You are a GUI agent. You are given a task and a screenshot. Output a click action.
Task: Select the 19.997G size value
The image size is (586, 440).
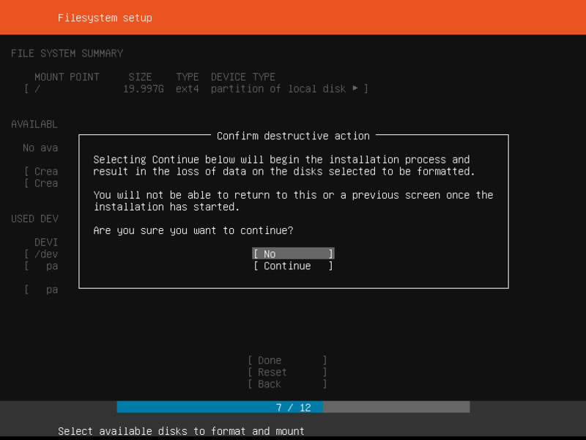coord(144,89)
